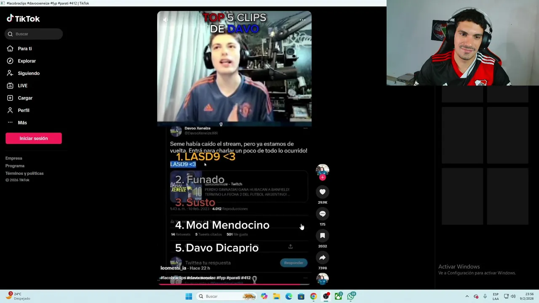
Task: Open OBS Studio from the taskbar
Action: [x=326, y=296]
